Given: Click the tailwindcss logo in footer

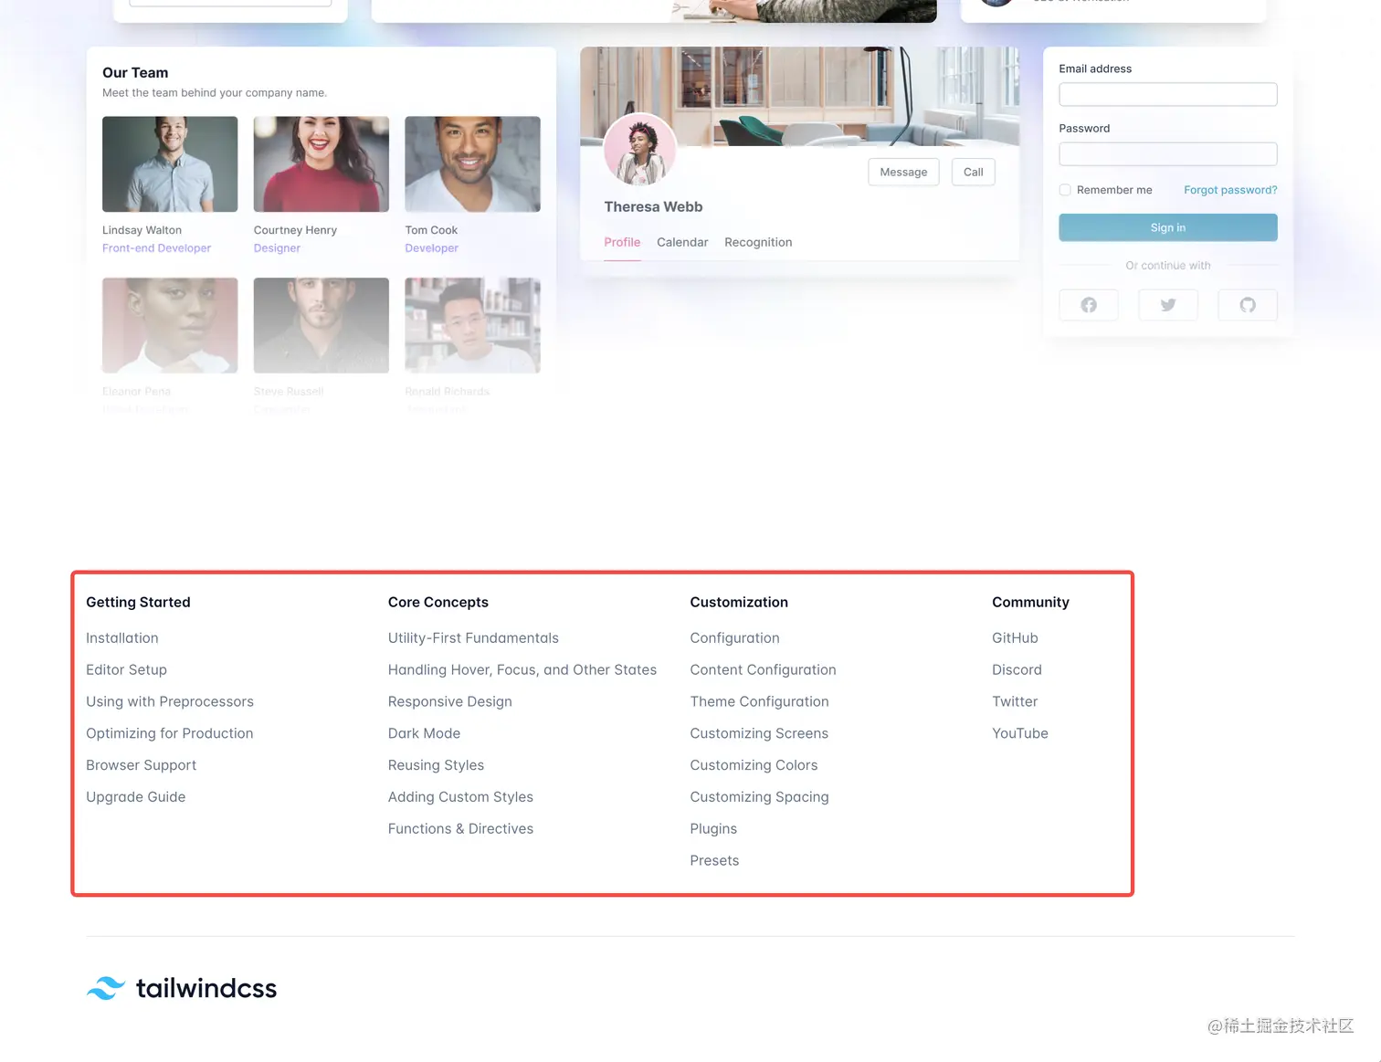Looking at the screenshot, I should [x=182, y=988].
